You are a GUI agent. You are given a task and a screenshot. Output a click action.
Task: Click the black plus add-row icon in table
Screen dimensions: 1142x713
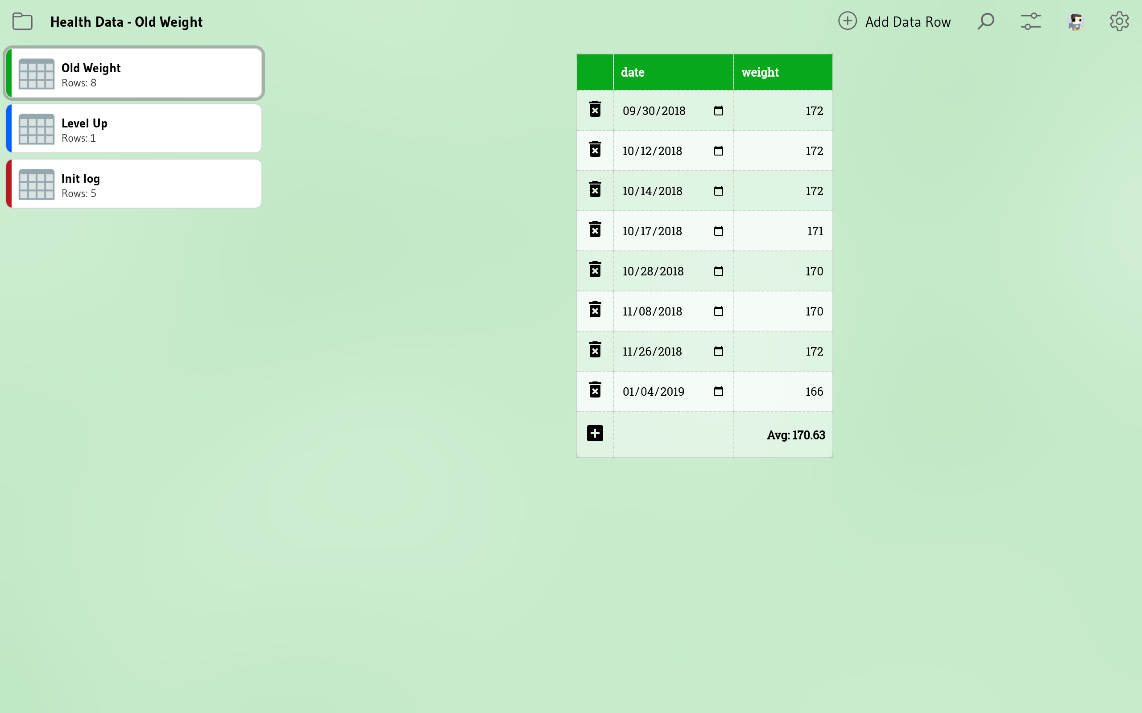click(595, 433)
